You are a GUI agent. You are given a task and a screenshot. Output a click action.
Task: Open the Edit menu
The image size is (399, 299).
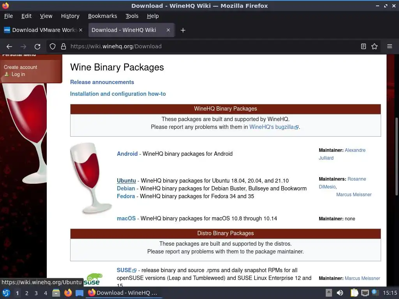26,16
